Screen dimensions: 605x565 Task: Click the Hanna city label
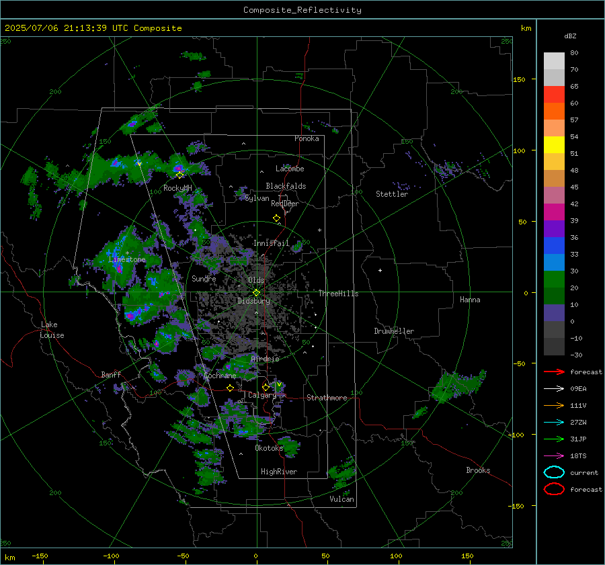(470, 300)
